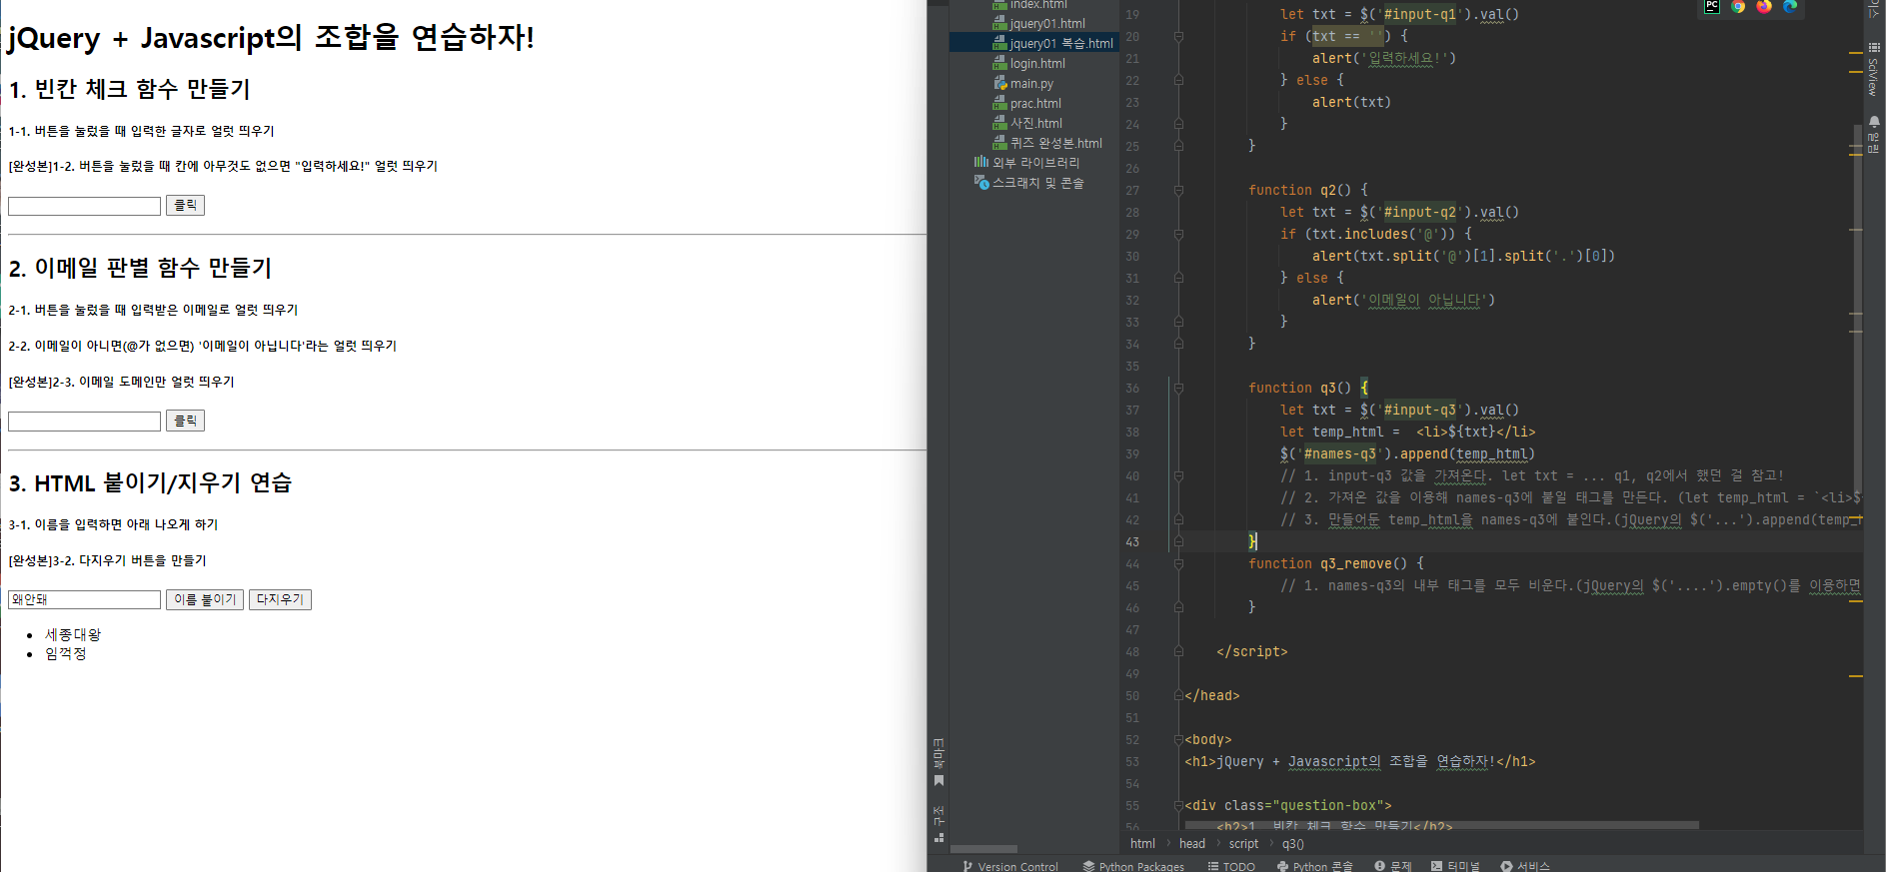1886x872 pixels.
Task: Focus the email text input in section 2
Action: tap(84, 422)
